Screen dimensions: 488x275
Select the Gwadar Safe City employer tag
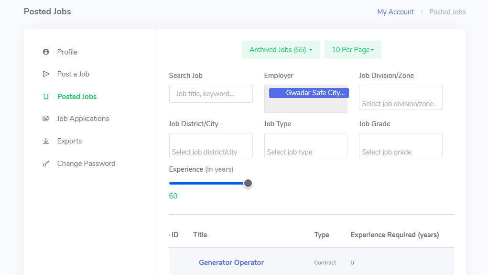pyautogui.click(x=309, y=93)
